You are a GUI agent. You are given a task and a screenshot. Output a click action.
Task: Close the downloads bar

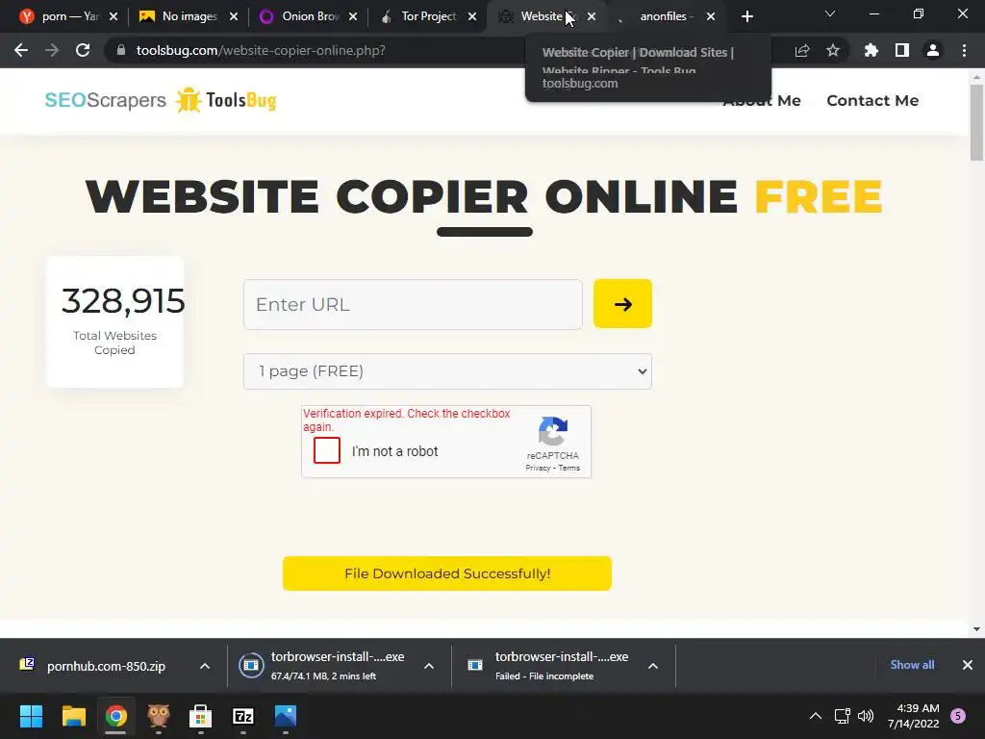(968, 665)
